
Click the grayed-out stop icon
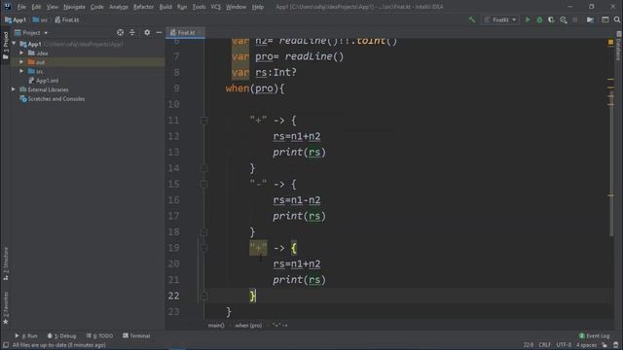tap(575, 19)
